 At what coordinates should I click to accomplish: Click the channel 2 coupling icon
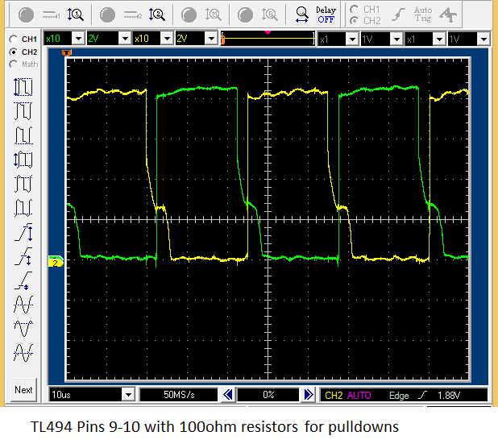(133, 15)
